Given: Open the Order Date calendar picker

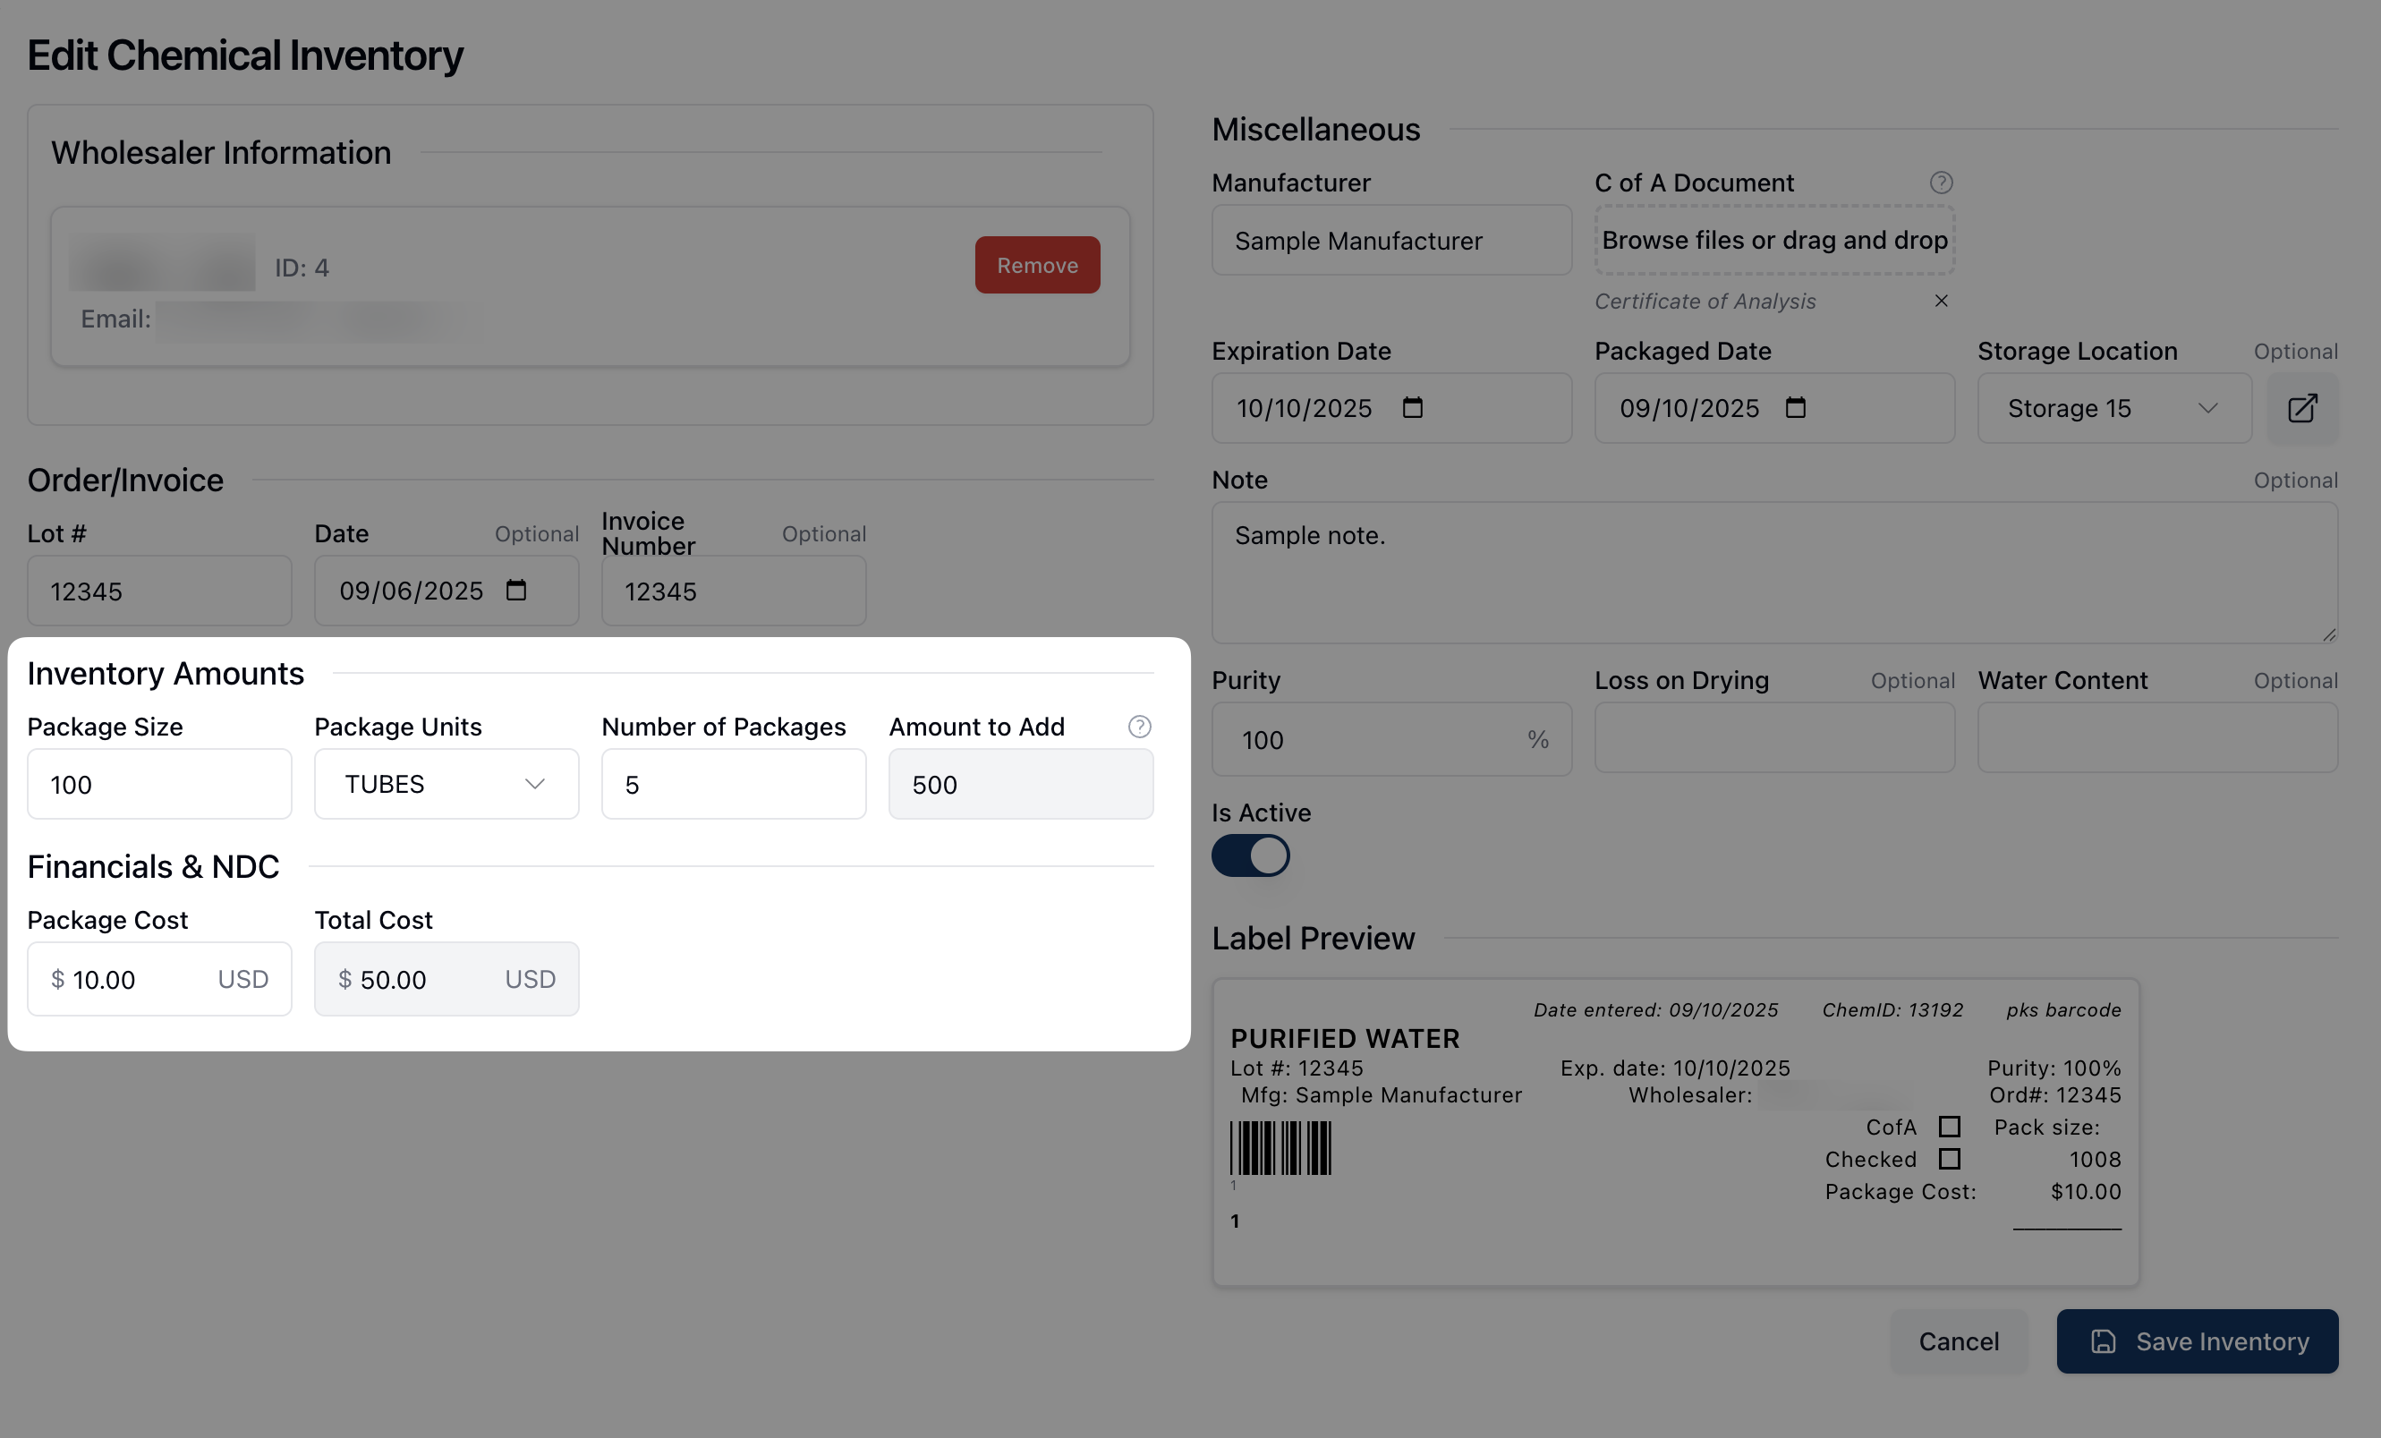Looking at the screenshot, I should click(x=516, y=591).
